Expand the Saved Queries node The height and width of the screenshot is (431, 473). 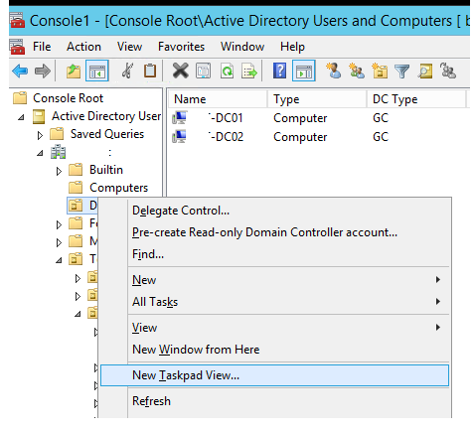(40, 135)
